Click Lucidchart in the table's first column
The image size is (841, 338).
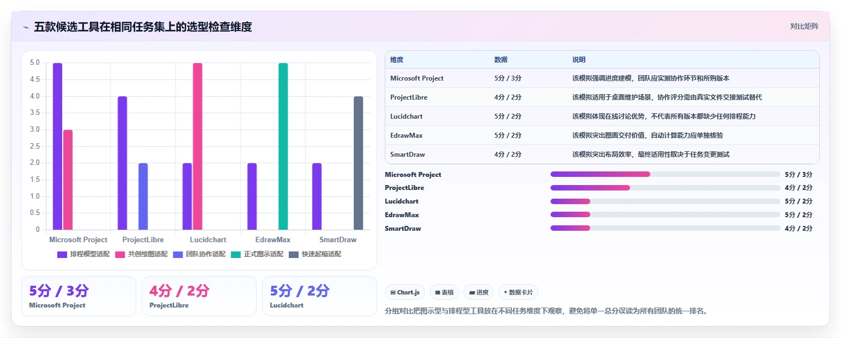tap(407, 116)
